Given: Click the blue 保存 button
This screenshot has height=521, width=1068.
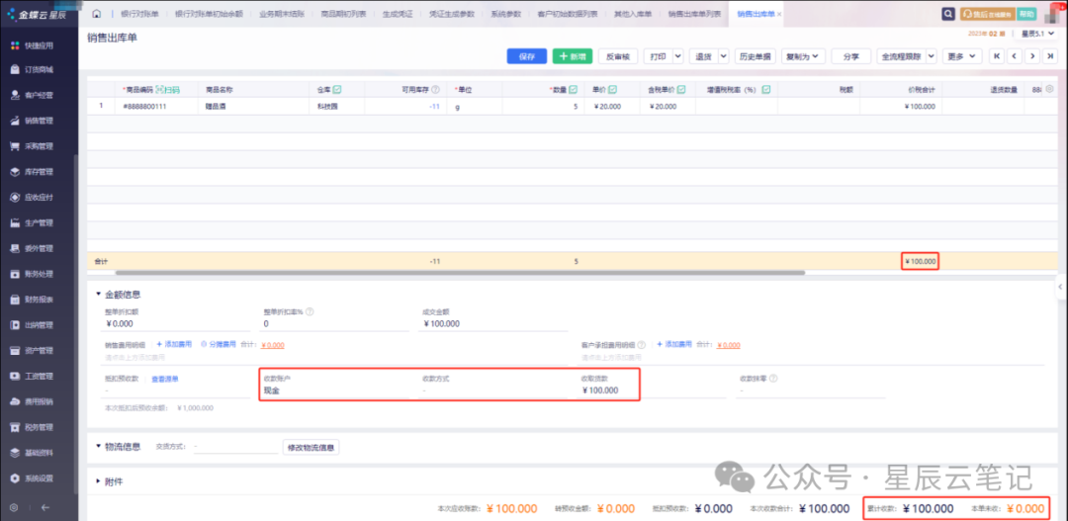Looking at the screenshot, I should [526, 56].
